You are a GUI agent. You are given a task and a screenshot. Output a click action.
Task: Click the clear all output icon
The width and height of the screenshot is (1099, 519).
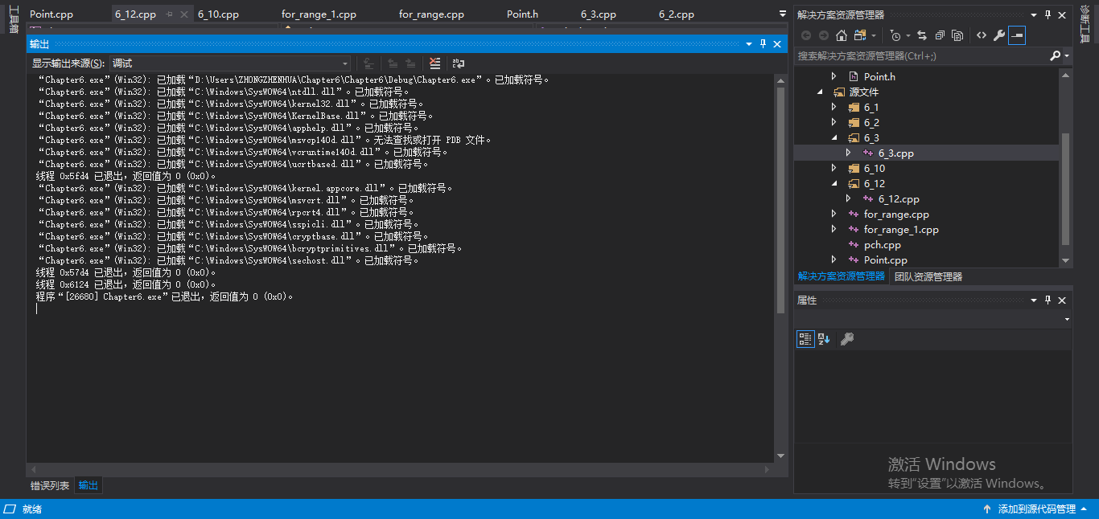pos(435,63)
